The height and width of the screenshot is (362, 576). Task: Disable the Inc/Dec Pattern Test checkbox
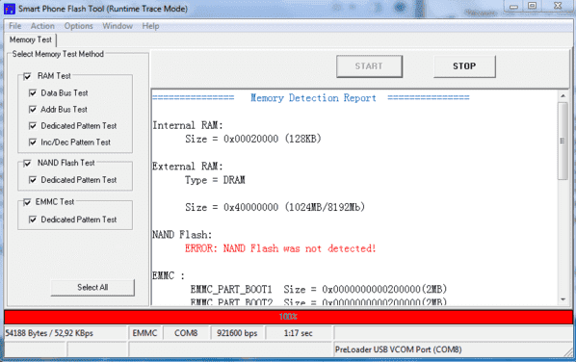click(x=33, y=142)
